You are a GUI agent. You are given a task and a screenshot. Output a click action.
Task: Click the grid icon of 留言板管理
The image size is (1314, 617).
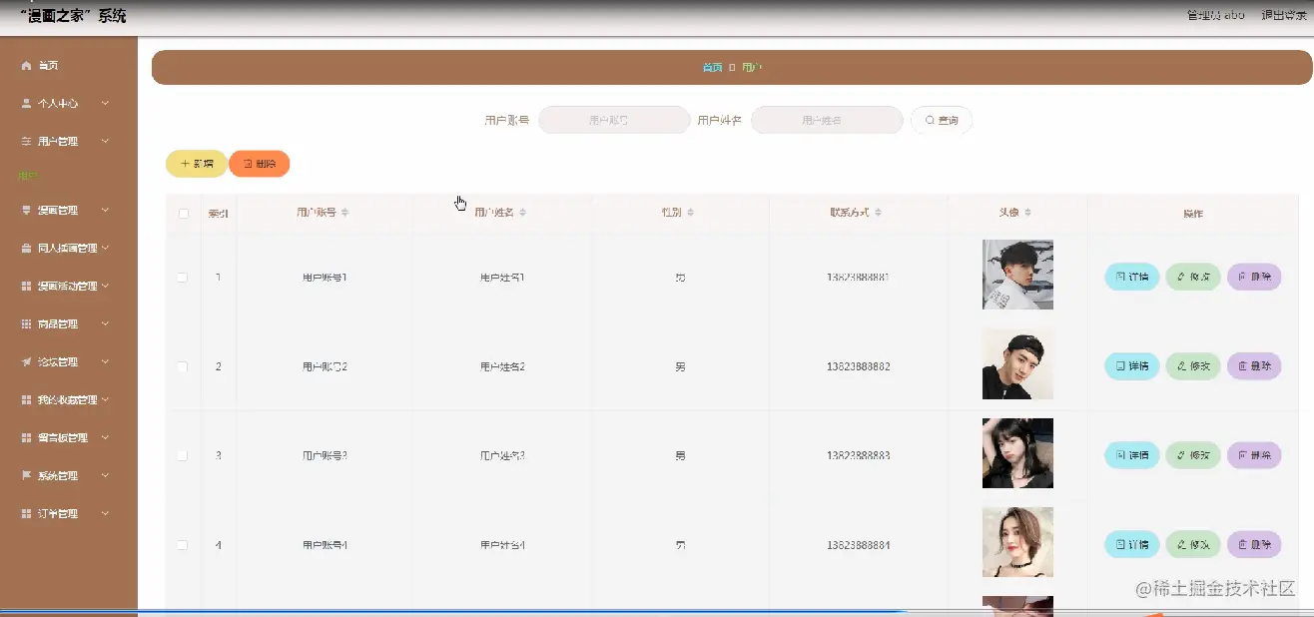(26, 438)
